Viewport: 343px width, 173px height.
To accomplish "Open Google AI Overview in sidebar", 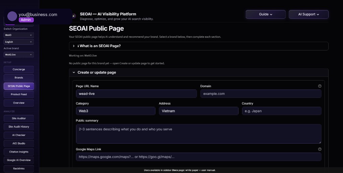I will [x=19, y=160].
